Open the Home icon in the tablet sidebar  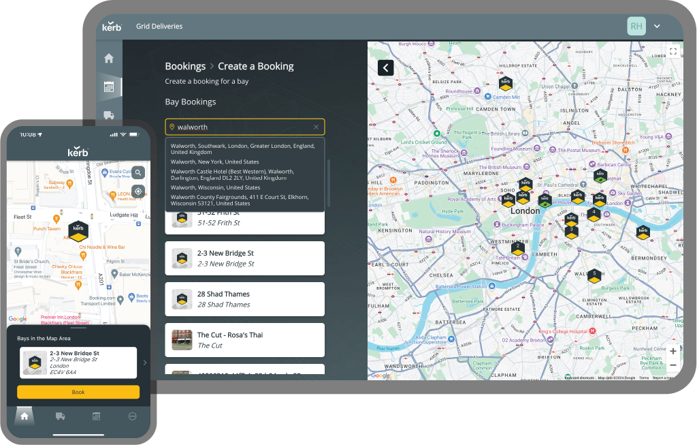[x=109, y=59]
